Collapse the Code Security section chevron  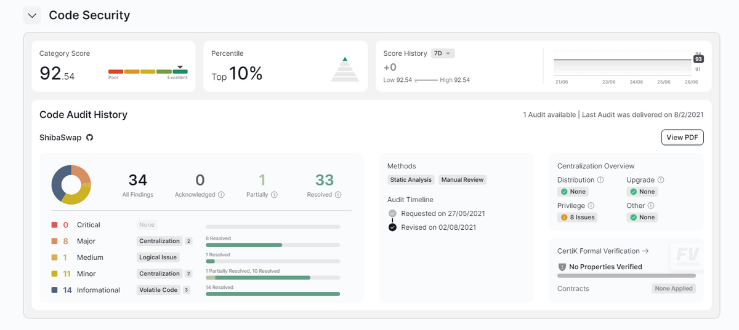pyautogui.click(x=33, y=15)
